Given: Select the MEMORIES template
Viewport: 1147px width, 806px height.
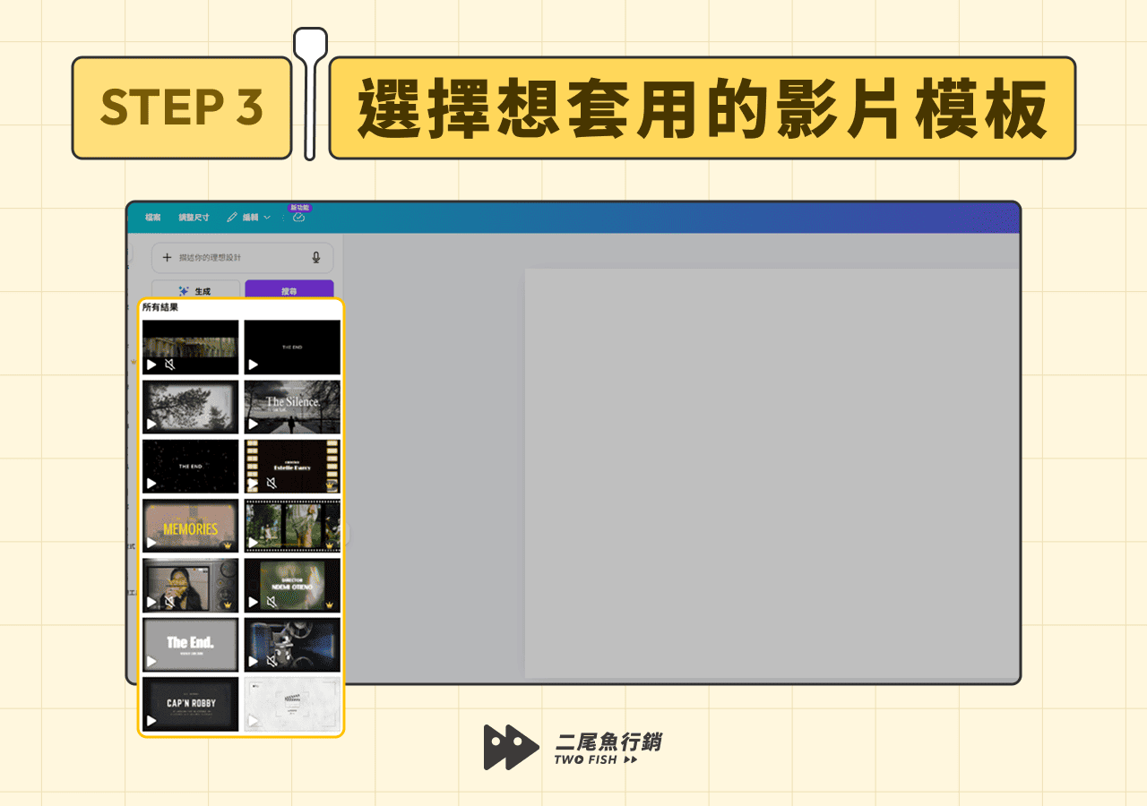Looking at the screenshot, I should click(191, 525).
